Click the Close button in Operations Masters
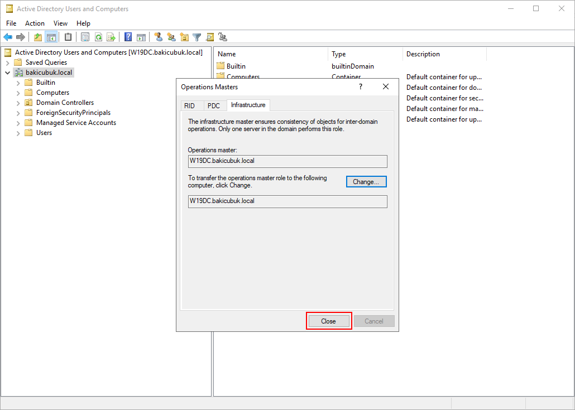The image size is (575, 410). (329, 321)
